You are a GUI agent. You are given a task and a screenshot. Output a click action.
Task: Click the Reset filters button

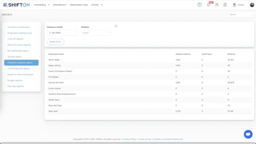[55, 42]
